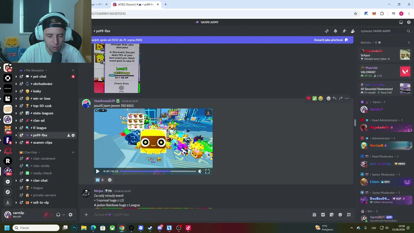Open the gift icon in message bar
414x233 pixels.
point(314,215)
